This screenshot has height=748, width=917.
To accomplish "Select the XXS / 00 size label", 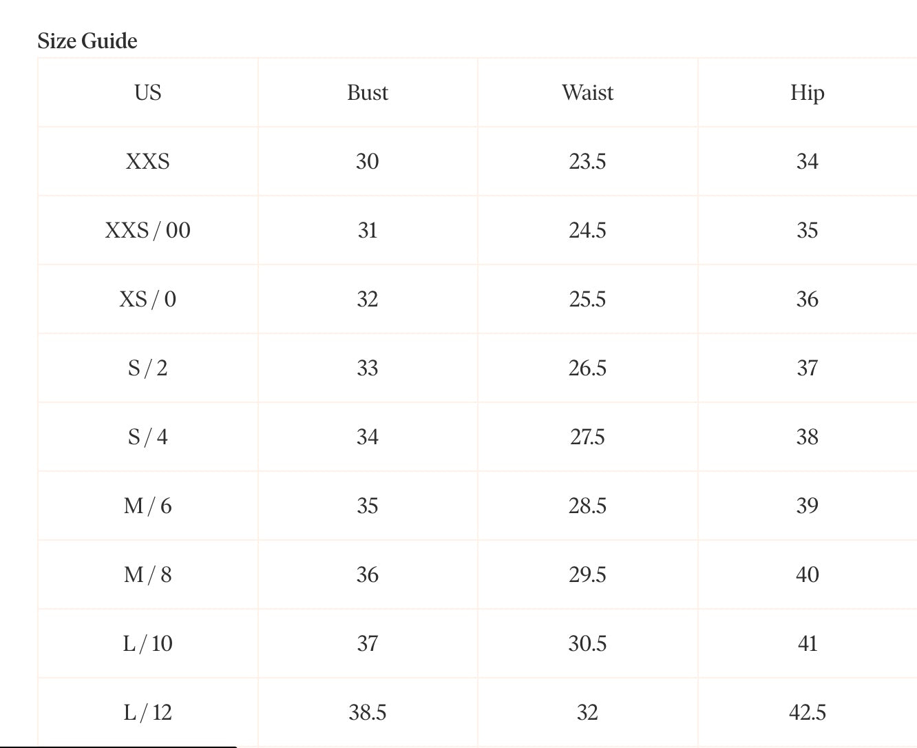I will pos(148,230).
